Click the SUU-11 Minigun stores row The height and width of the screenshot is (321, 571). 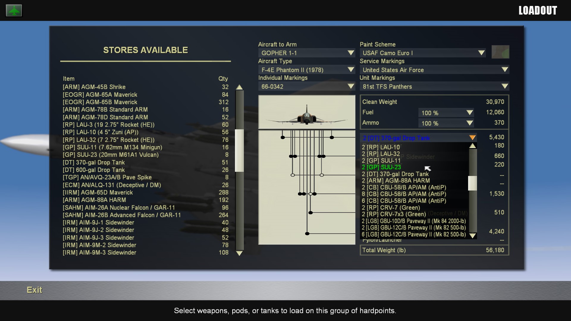tap(145, 147)
